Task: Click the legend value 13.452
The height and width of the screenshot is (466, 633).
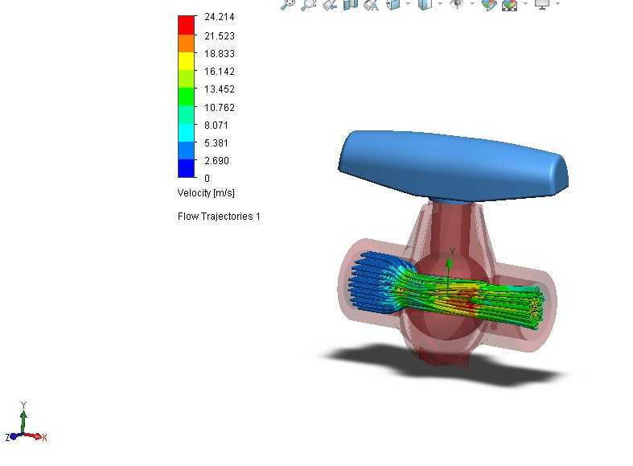Action: point(220,89)
